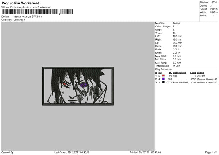Click the 'Wilcom EmbroideryStudio – Level 3 Advanced' text

click(26, 7)
